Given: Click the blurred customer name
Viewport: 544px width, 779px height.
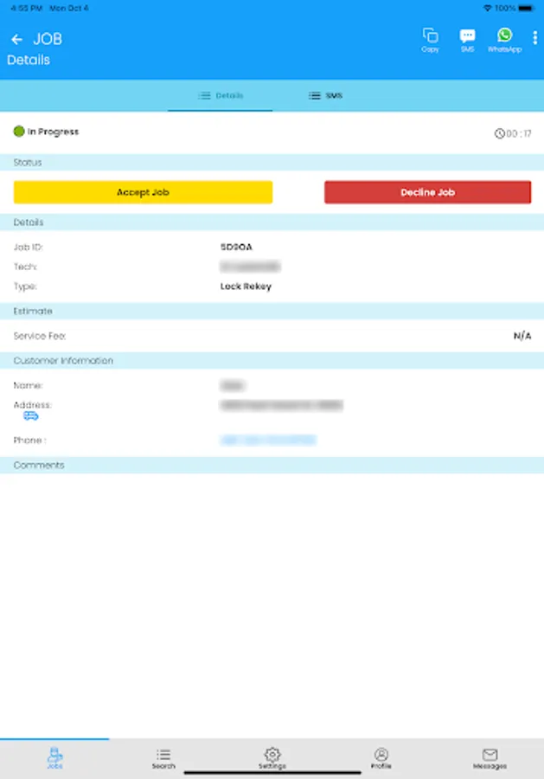Looking at the screenshot, I should click(x=233, y=385).
